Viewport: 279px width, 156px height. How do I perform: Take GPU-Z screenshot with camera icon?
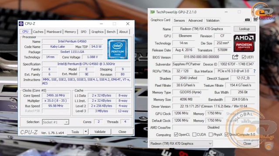[x=247, y=20]
